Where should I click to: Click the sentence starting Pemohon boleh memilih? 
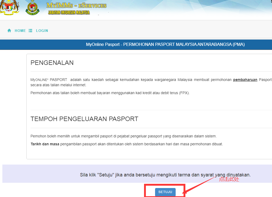[123, 136]
